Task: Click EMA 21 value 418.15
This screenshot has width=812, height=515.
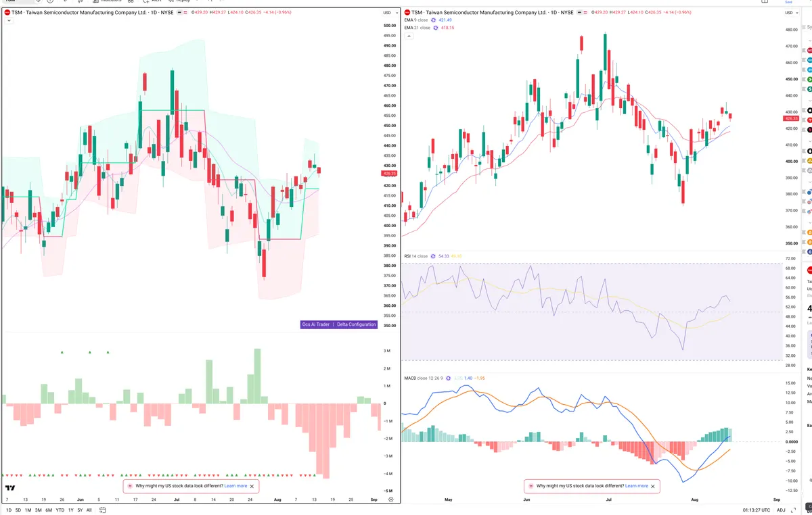Action: 449,28
